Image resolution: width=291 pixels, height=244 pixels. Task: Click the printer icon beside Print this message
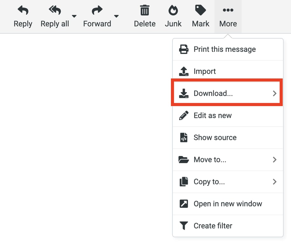[184, 49]
